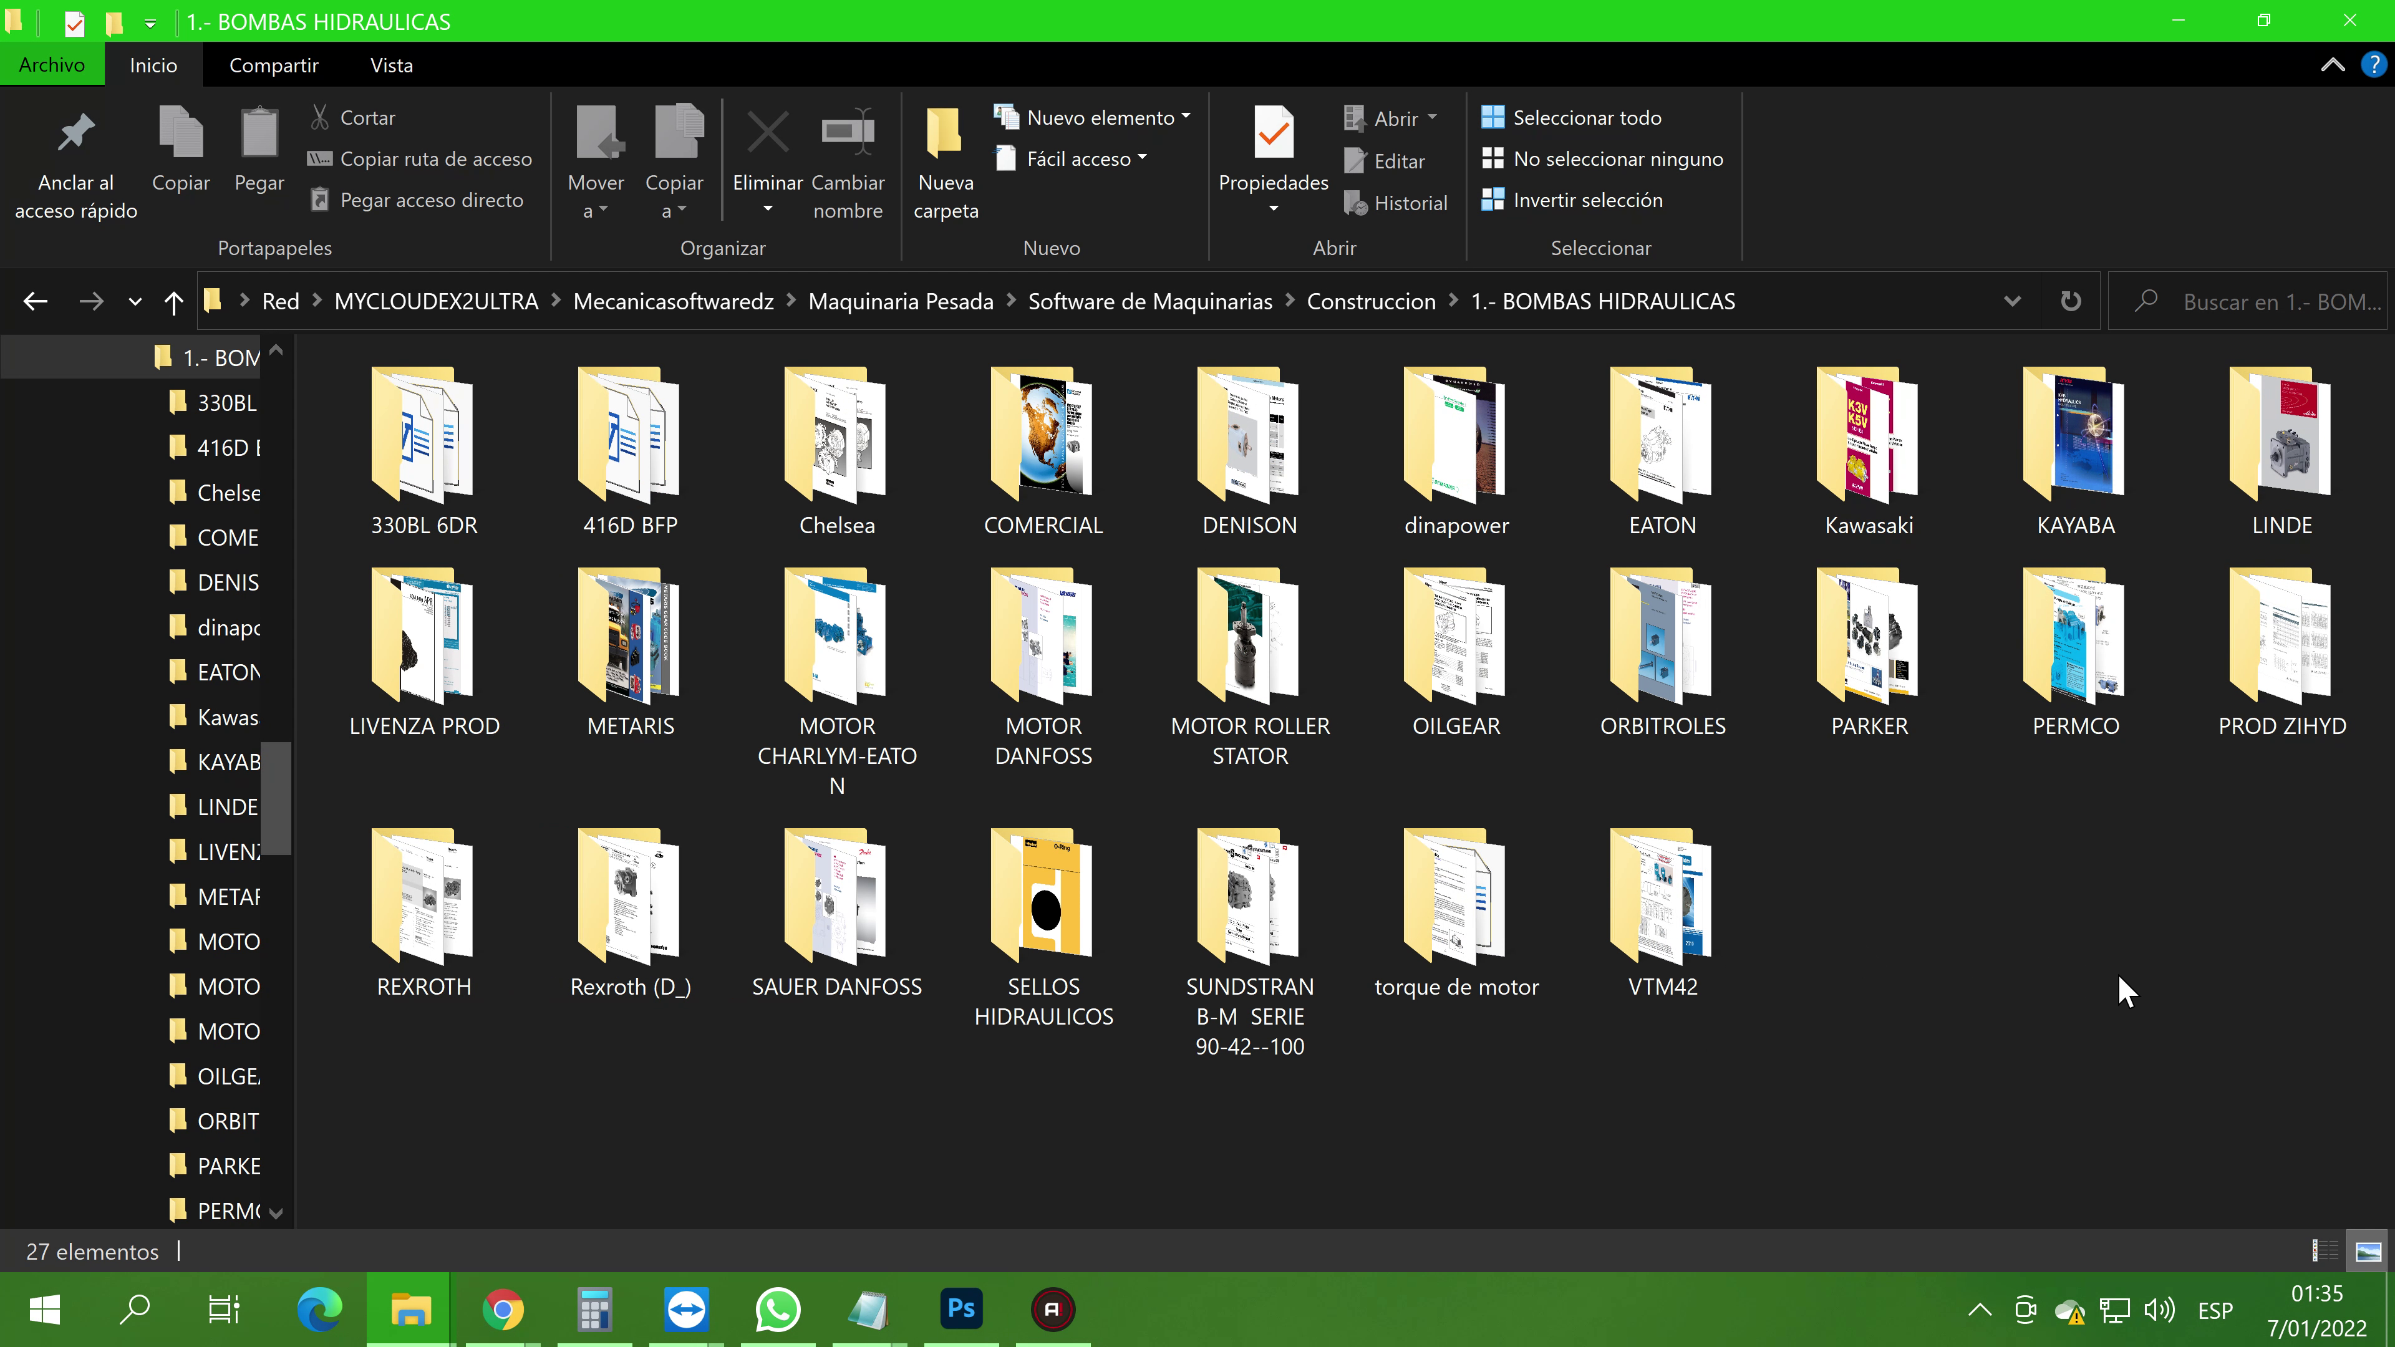Viewport: 2395px width, 1347px height.
Task: Click Construccion in the breadcrumb path
Action: coord(1370,301)
